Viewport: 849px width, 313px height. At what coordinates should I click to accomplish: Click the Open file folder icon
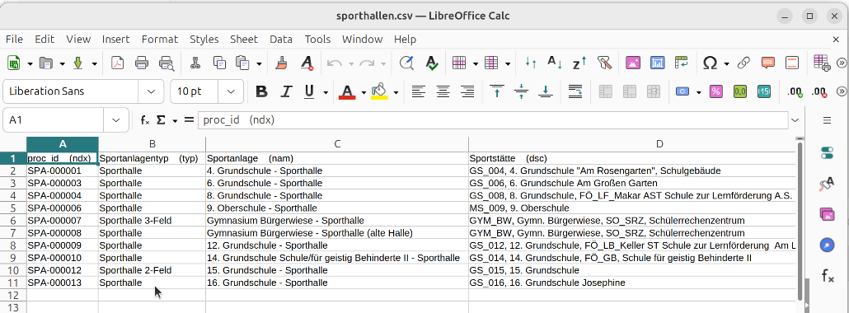coord(46,63)
